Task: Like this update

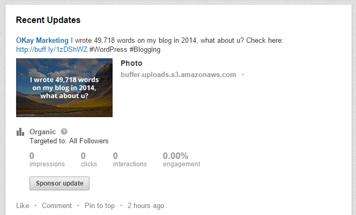Action: click(x=23, y=205)
